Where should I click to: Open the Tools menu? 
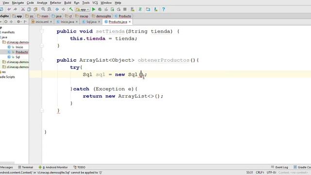(x=86, y=3)
